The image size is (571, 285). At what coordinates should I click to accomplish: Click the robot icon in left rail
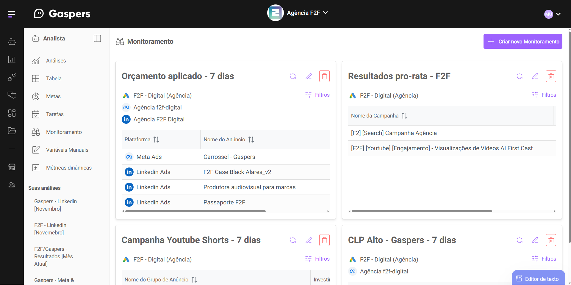(x=12, y=42)
